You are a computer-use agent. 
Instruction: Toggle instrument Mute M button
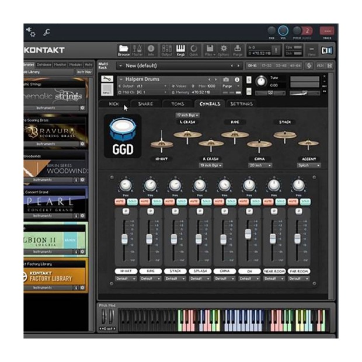(249, 92)
